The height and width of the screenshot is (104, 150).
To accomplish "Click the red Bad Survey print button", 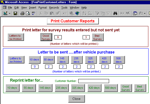I will point(98,37).
